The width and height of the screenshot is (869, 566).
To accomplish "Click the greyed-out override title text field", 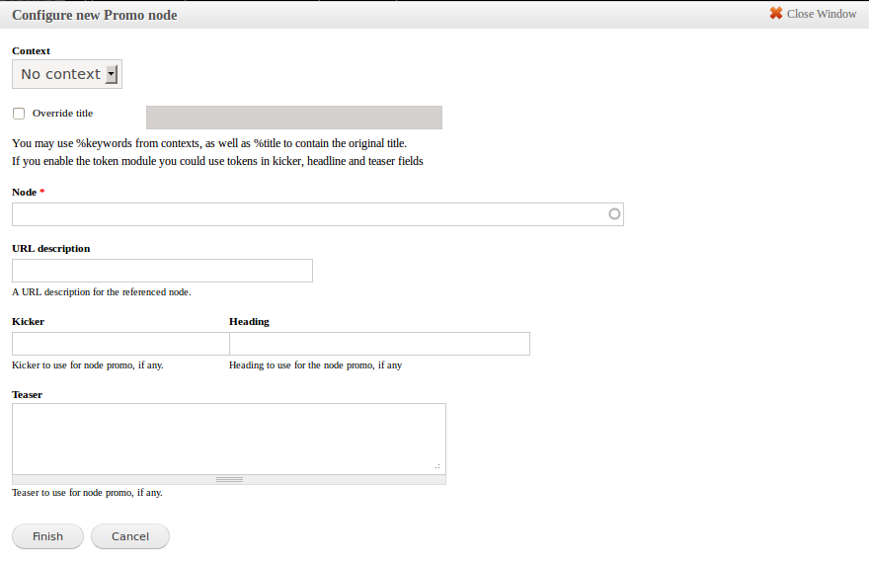I will click(x=293, y=118).
